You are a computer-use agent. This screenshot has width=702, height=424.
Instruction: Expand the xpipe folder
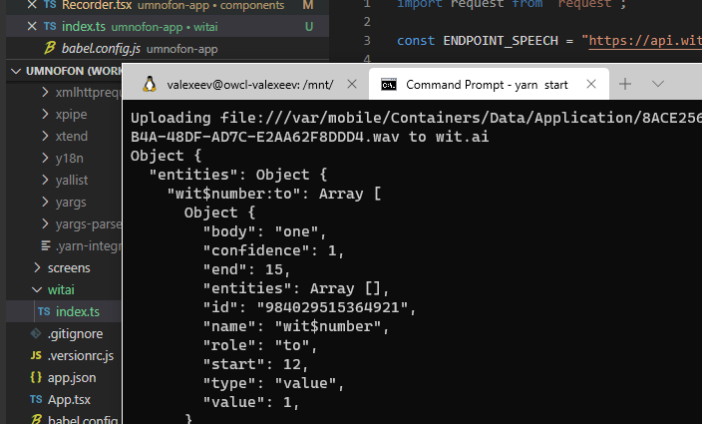[45, 114]
